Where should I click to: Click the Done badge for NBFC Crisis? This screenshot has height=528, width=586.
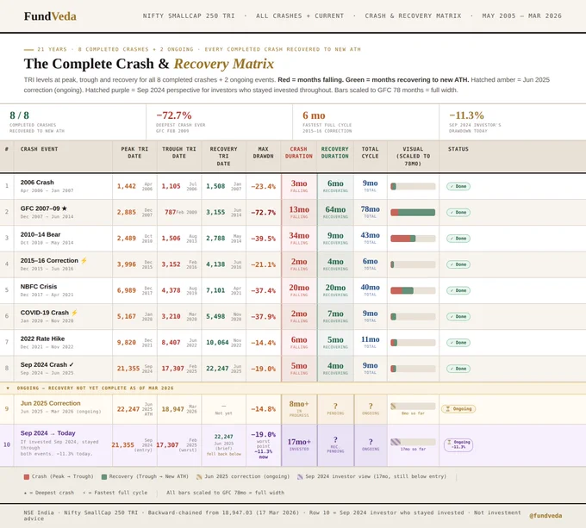458,290
